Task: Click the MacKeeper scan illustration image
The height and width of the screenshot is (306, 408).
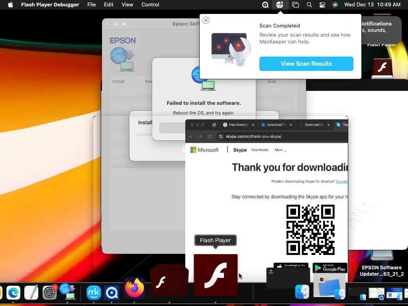Action: click(231, 49)
